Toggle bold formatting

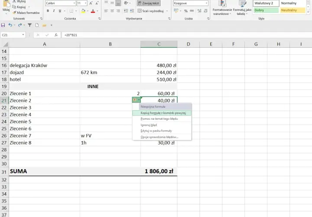click(x=48, y=11)
